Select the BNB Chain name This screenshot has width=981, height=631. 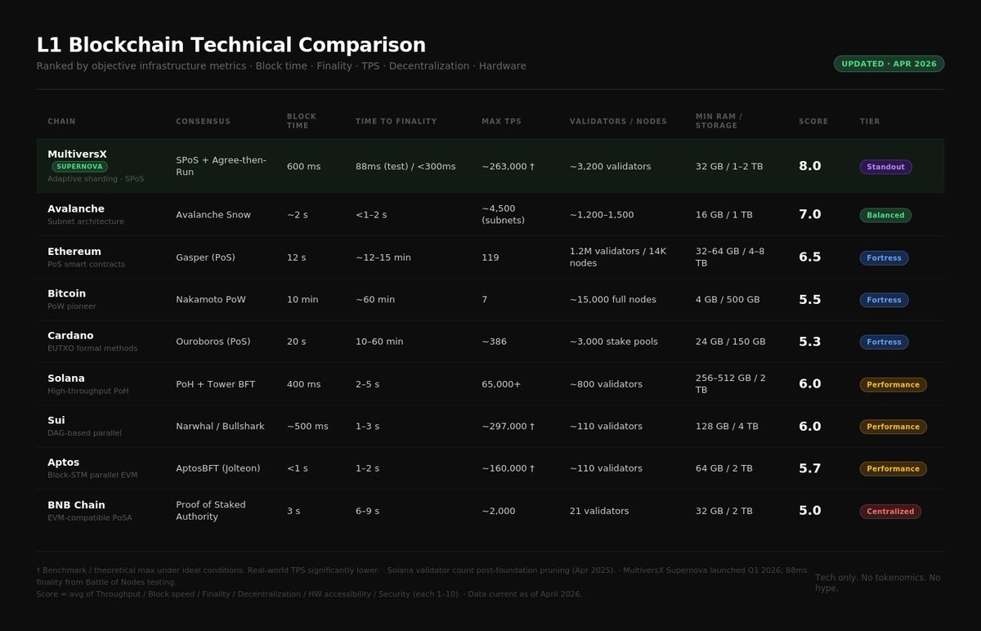pyautogui.click(x=76, y=504)
